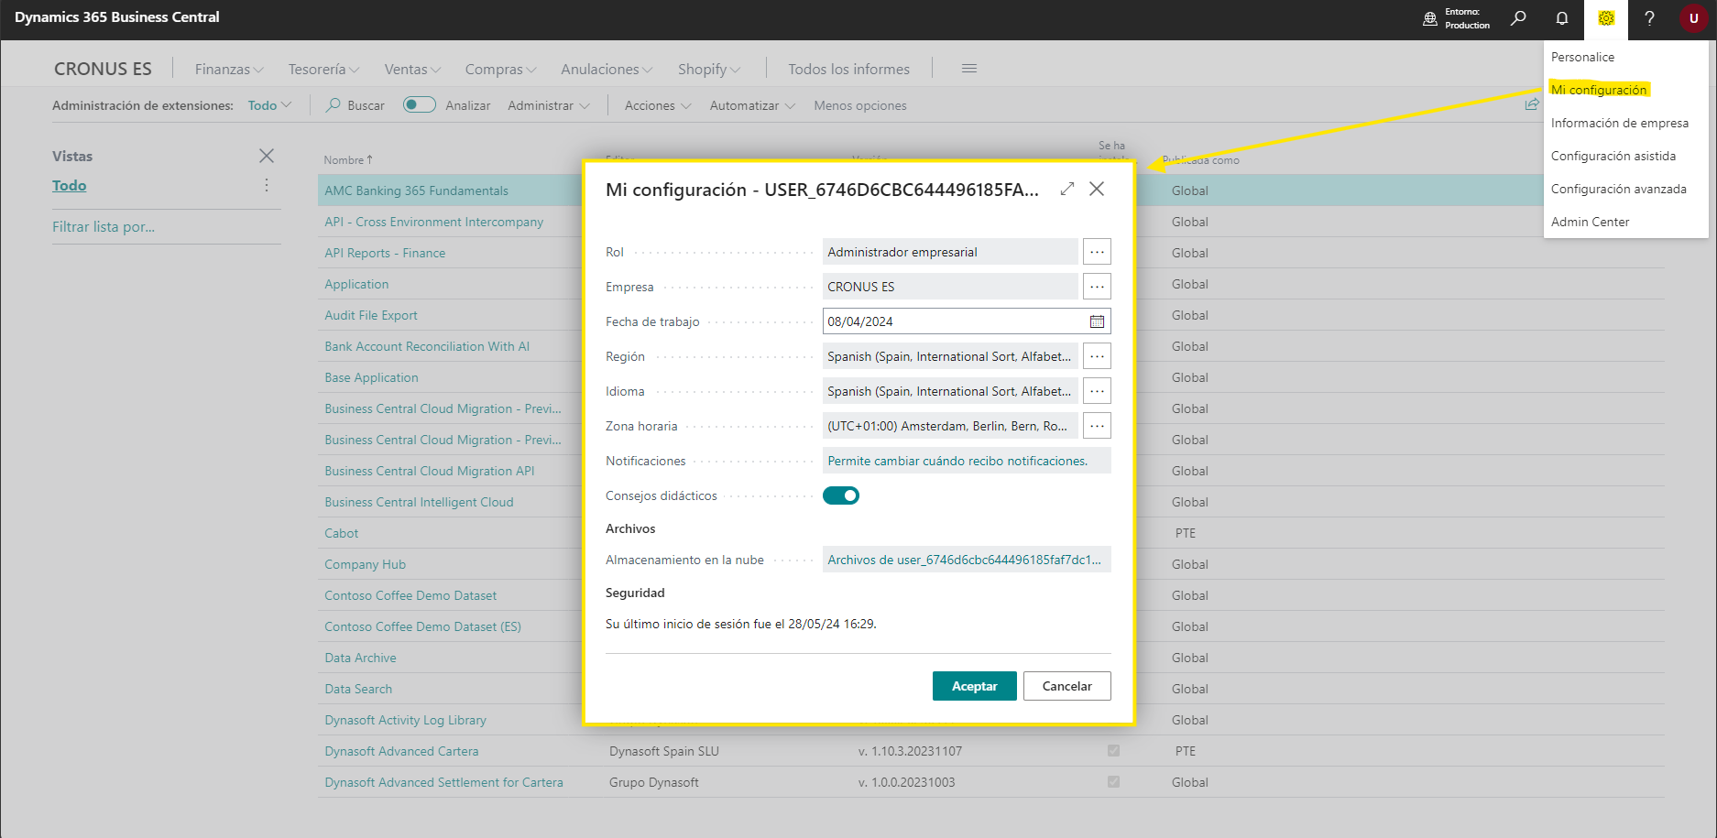Image resolution: width=1717 pixels, height=838 pixels.
Task: Expand the Shopify menu
Action: click(709, 70)
